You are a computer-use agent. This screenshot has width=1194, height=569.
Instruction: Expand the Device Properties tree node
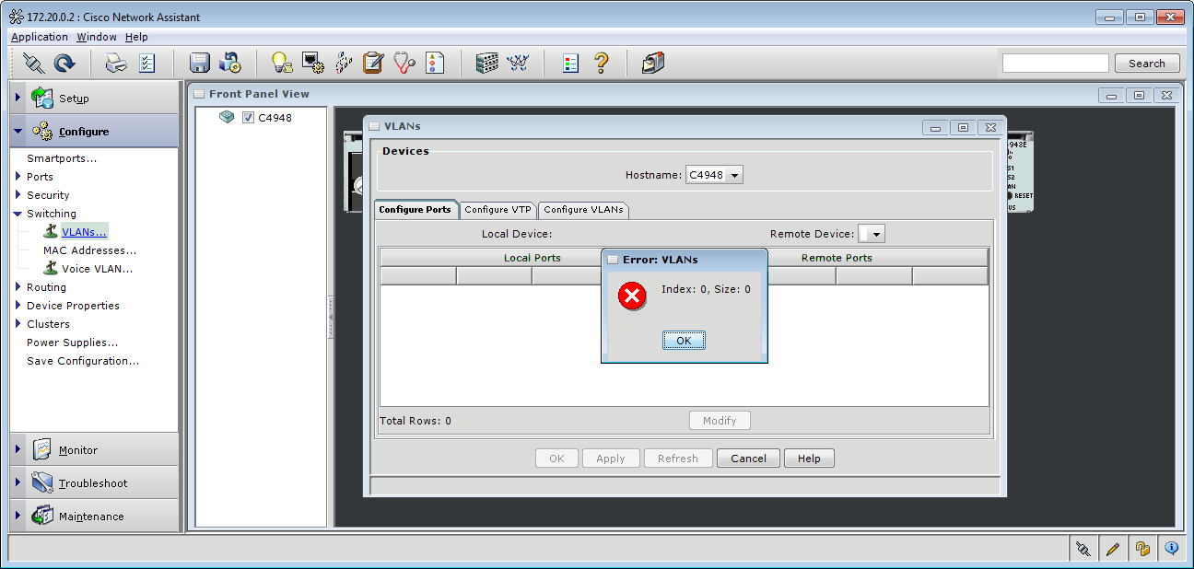click(18, 305)
